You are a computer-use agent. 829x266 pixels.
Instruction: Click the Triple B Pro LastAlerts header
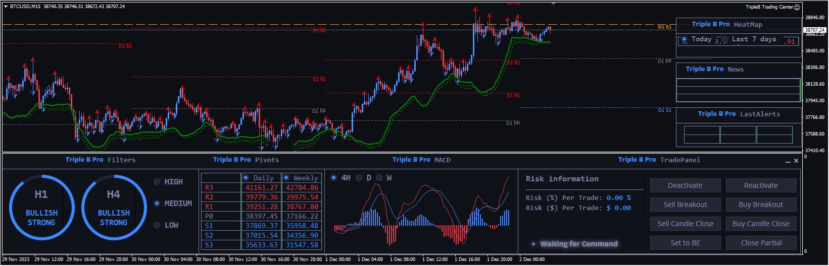pyautogui.click(x=739, y=114)
